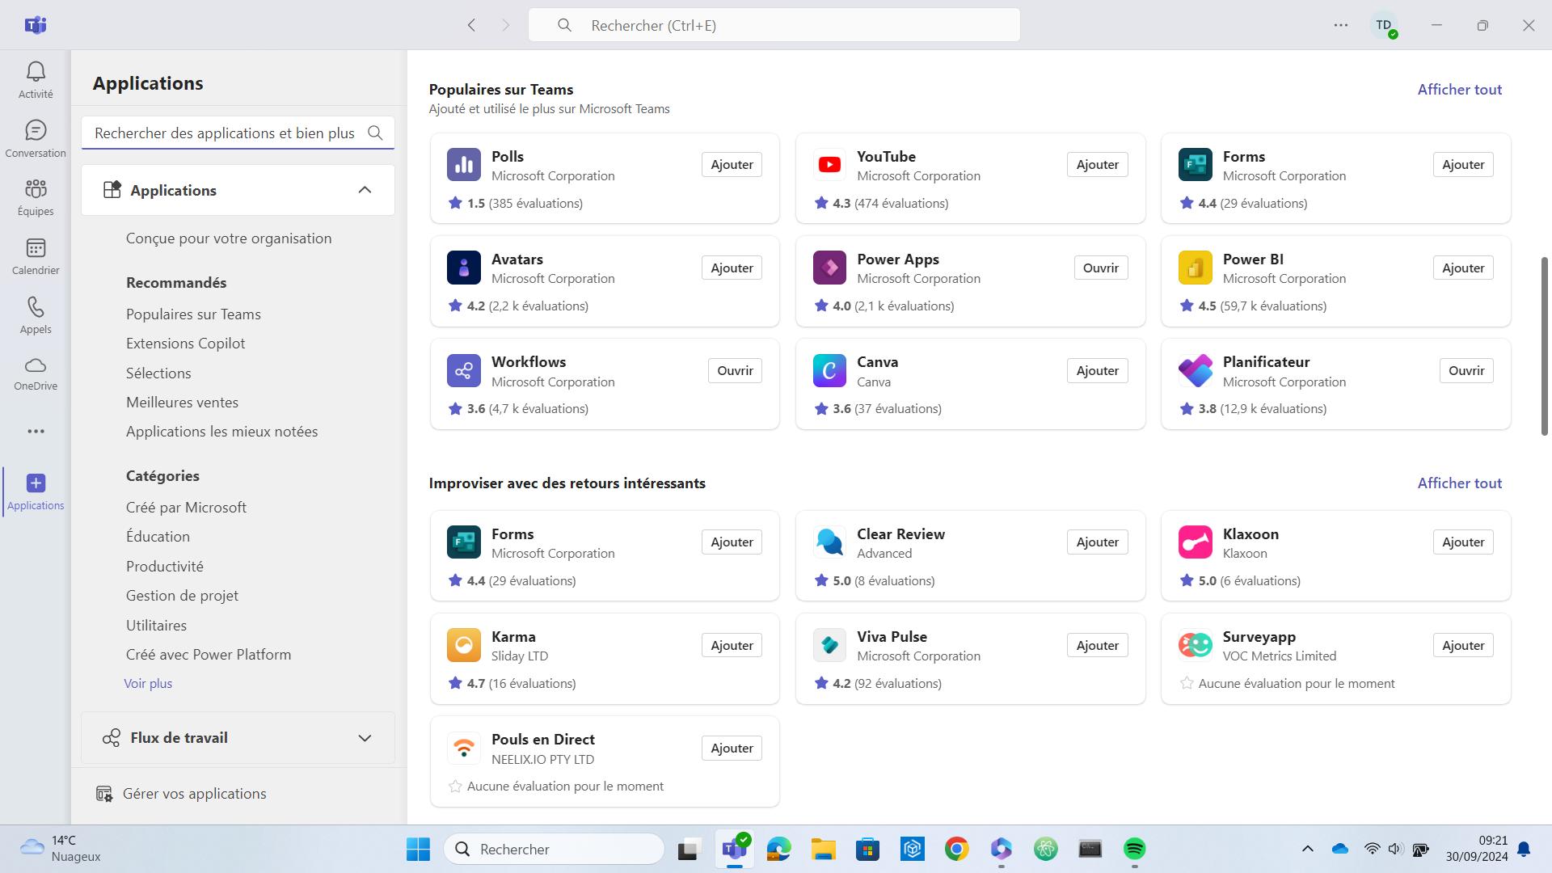Click the Pouls en Direct icon
The image size is (1552, 873).
point(464,748)
